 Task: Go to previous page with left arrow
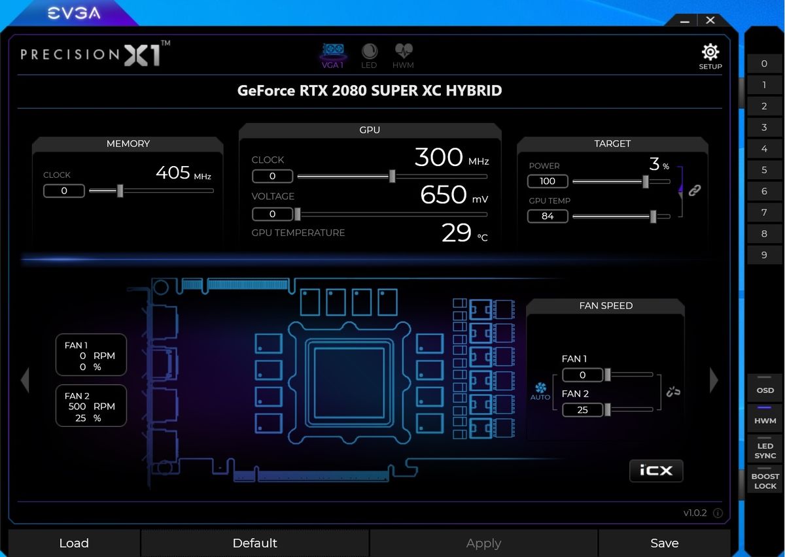(25, 380)
